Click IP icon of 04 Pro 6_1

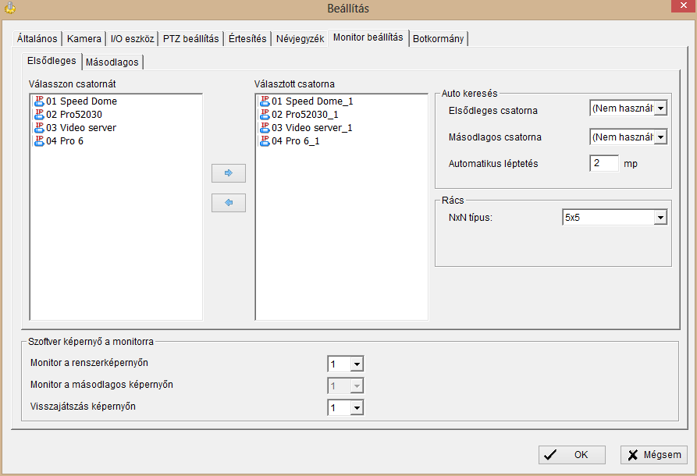click(x=265, y=141)
